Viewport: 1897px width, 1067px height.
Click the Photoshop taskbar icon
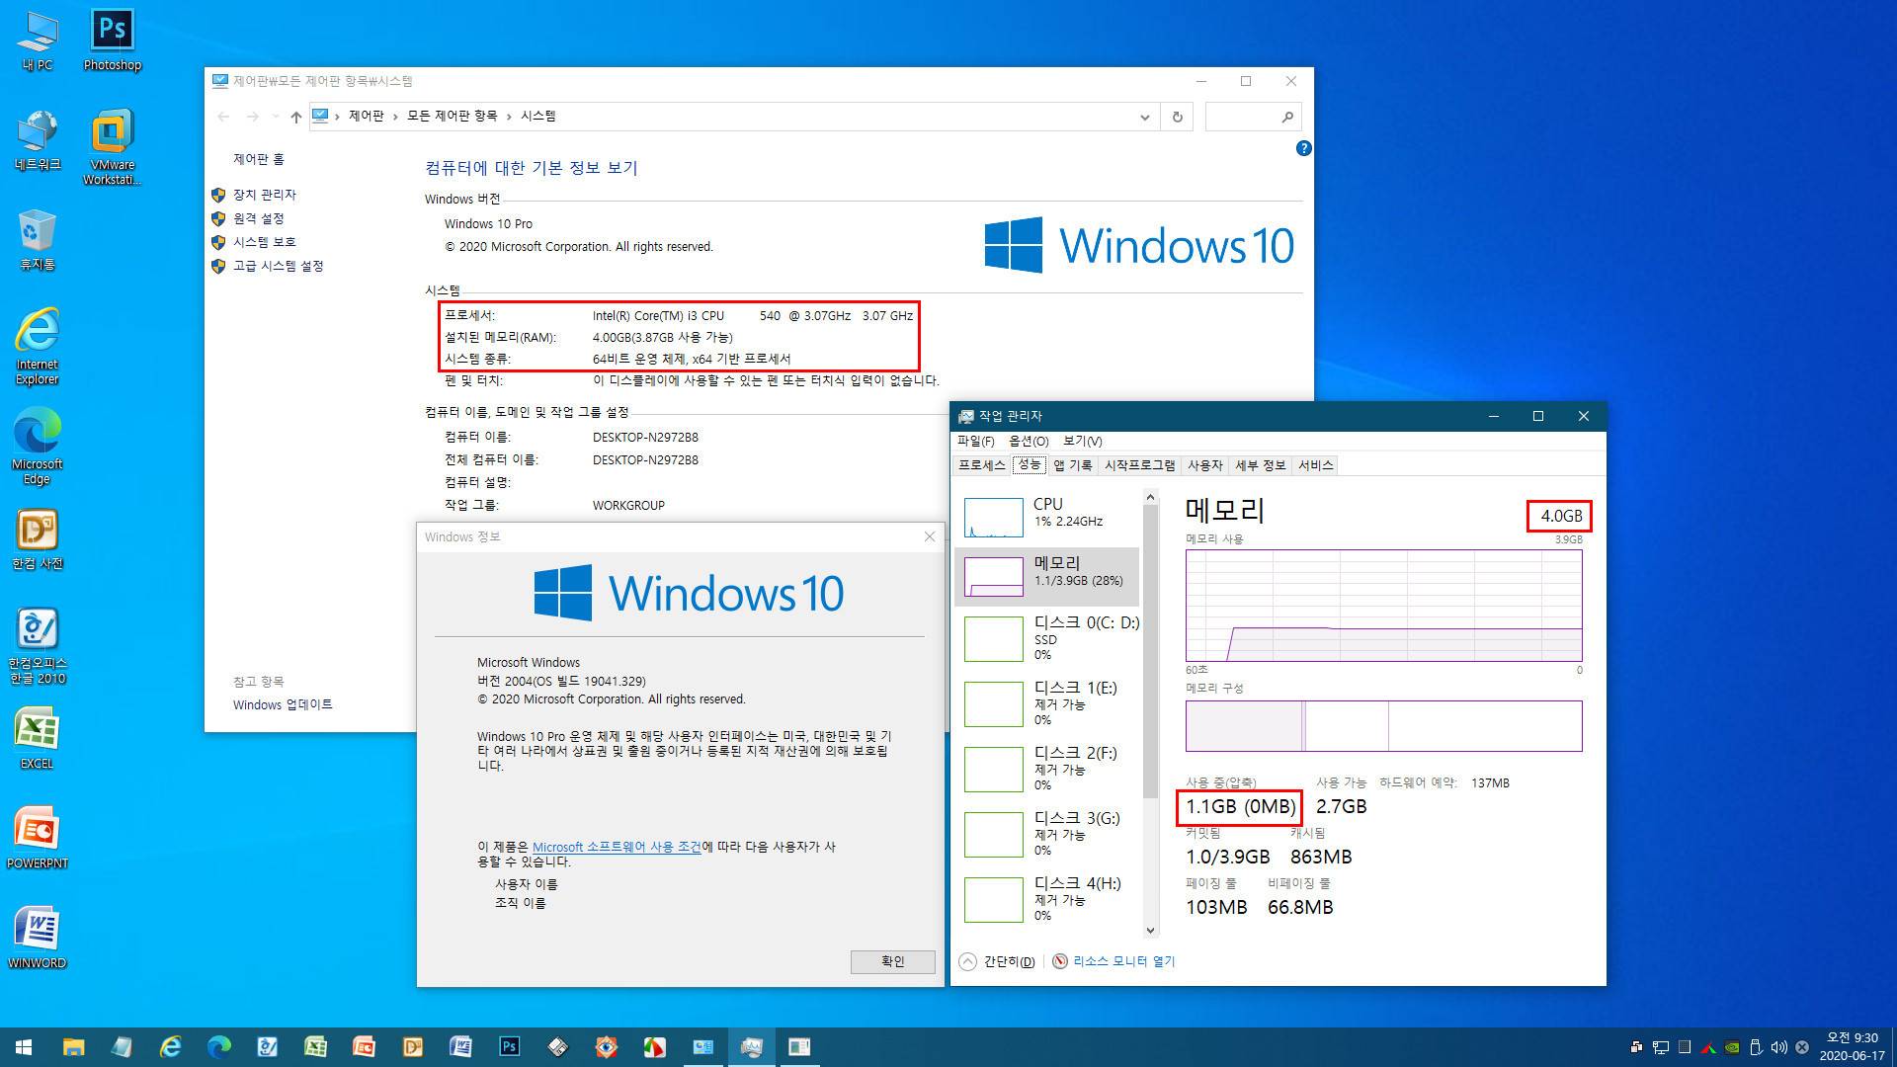(x=509, y=1047)
